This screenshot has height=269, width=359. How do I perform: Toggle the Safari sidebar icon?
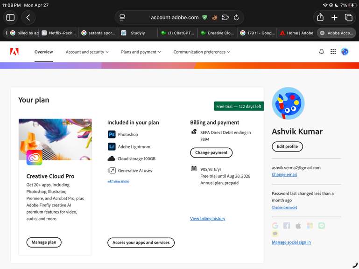[x=10, y=17]
